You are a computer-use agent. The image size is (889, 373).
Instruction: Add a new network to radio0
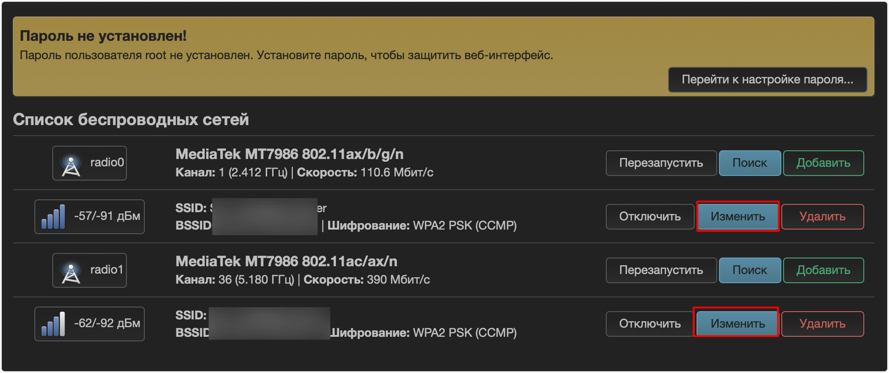pos(823,163)
